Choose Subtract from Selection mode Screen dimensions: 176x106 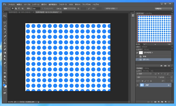(19, 9)
